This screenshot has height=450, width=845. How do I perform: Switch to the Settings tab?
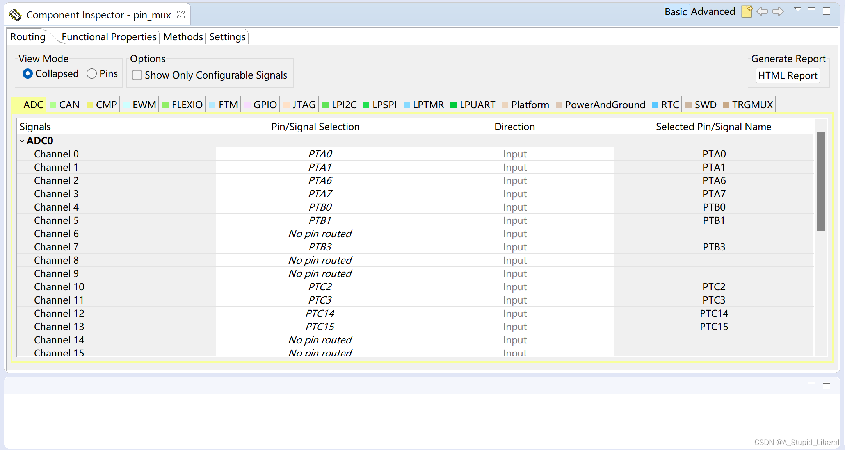tap(226, 37)
